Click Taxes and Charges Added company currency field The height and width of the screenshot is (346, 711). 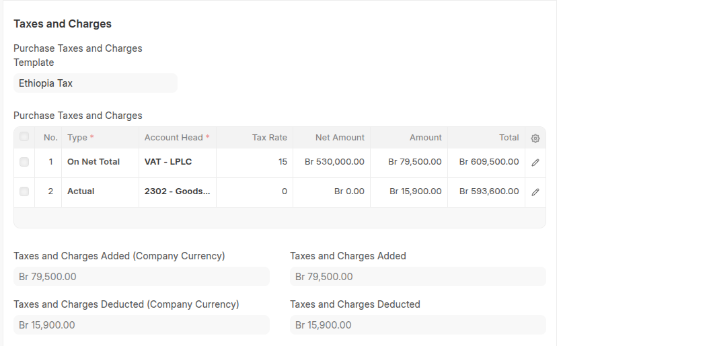coord(141,277)
